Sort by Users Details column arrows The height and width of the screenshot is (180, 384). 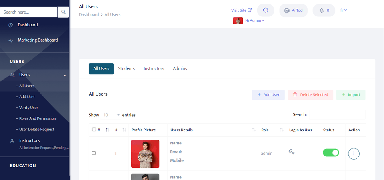point(254,130)
